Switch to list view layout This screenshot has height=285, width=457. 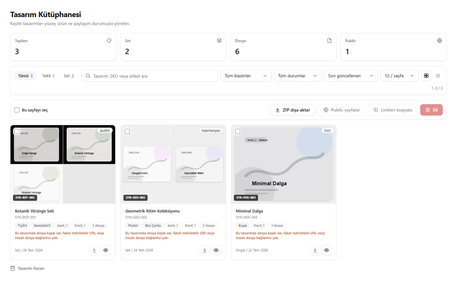pos(438,76)
